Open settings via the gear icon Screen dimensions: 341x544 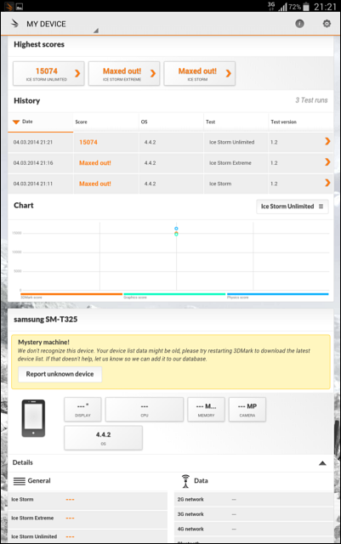click(327, 24)
